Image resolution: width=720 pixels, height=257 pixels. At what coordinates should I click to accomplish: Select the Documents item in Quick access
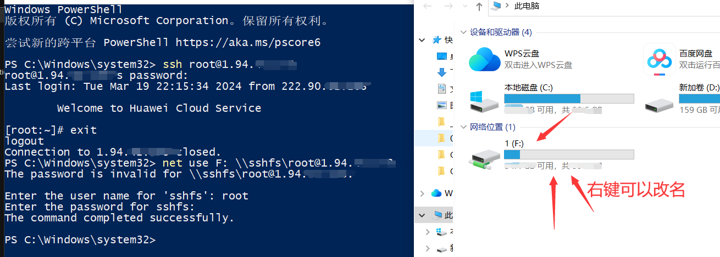pyautogui.click(x=444, y=89)
